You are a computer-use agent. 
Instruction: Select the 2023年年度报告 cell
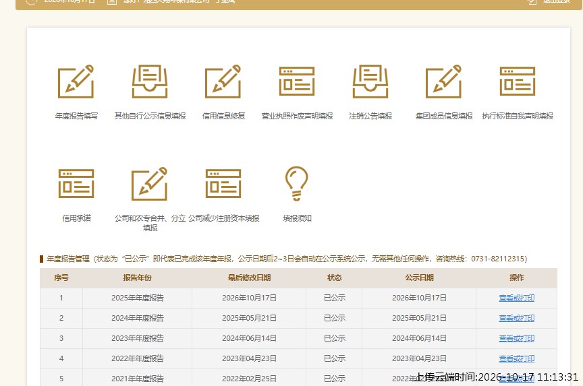137,338
